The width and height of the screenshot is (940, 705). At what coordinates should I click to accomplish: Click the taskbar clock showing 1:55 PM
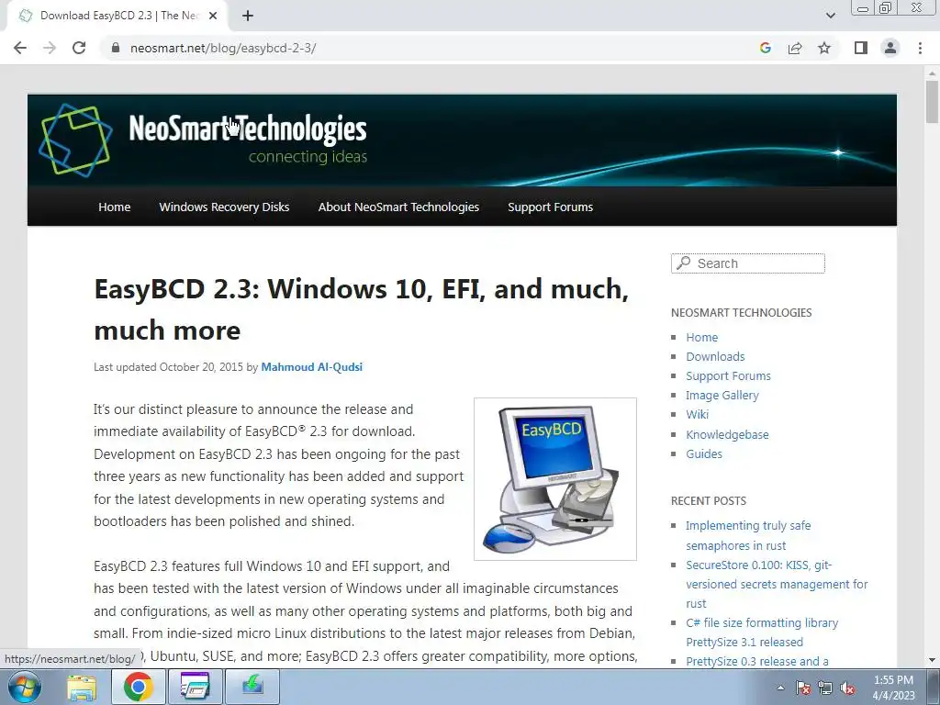(893, 688)
